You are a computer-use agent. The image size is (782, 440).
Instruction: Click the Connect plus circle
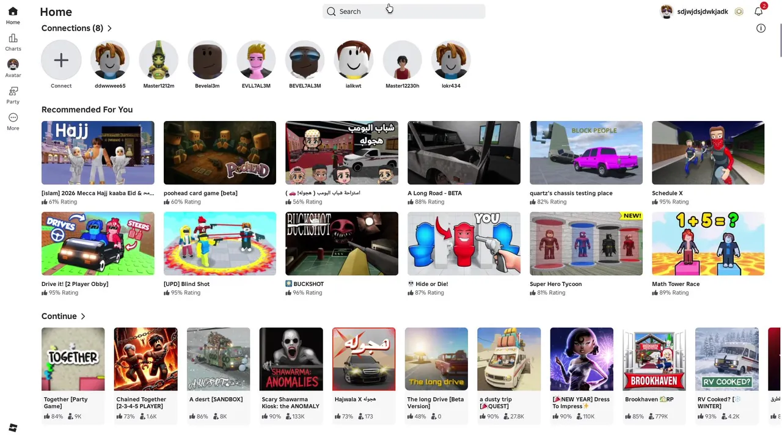pyautogui.click(x=61, y=60)
